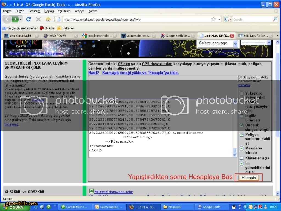Open the Yer İmleri menu
Screen dimensions: 281x211
[64, 11]
